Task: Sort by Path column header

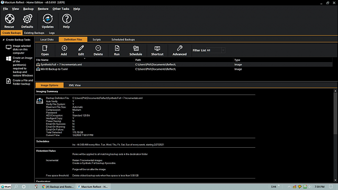Action: 184,60
